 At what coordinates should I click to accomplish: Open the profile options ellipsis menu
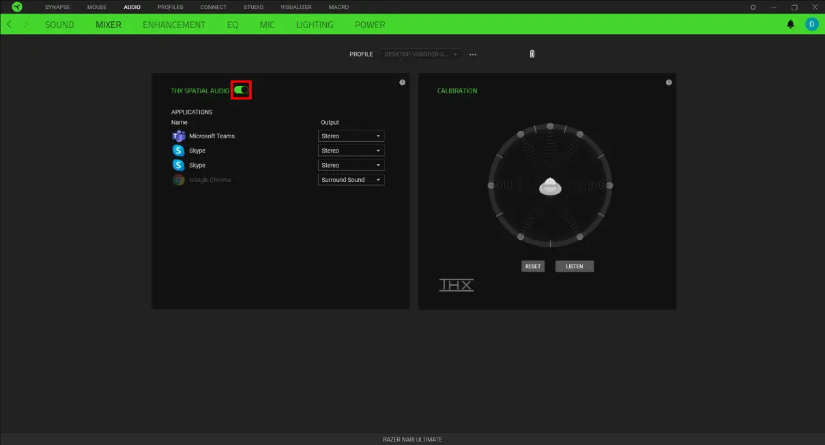click(x=473, y=54)
